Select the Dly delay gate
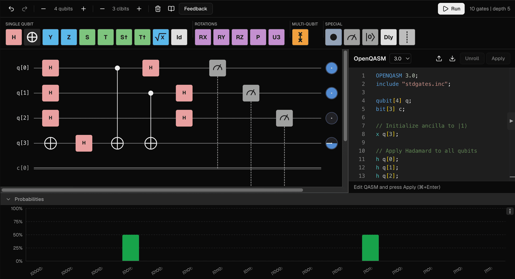The height and width of the screenshot is (279, 515). click(388, 37)
